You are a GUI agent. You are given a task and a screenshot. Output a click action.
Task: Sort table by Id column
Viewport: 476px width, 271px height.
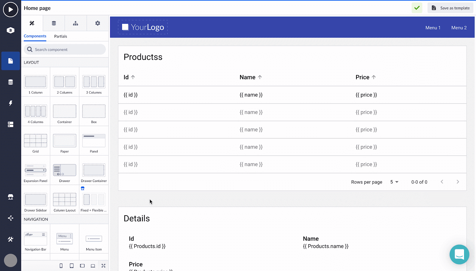[129, 77]
